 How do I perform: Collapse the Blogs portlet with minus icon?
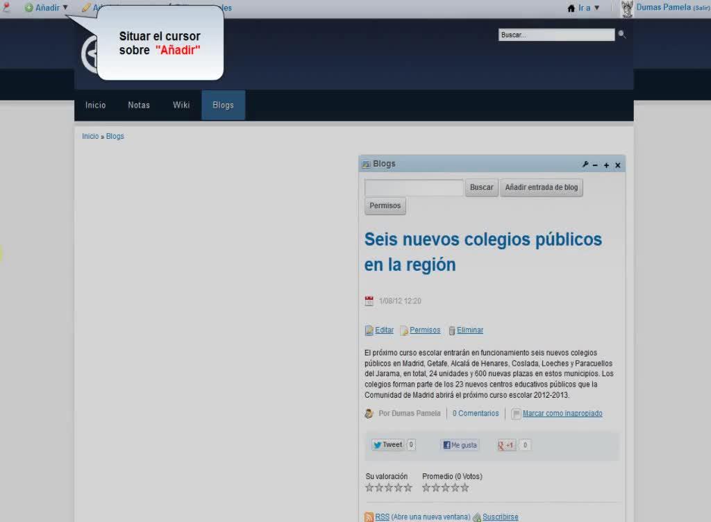point(595,165)
